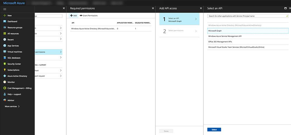Close the Add API access panel
Image resolution: width=291 pixels, height=135 pixels.
pyautogui.click(x=201, y=8)
